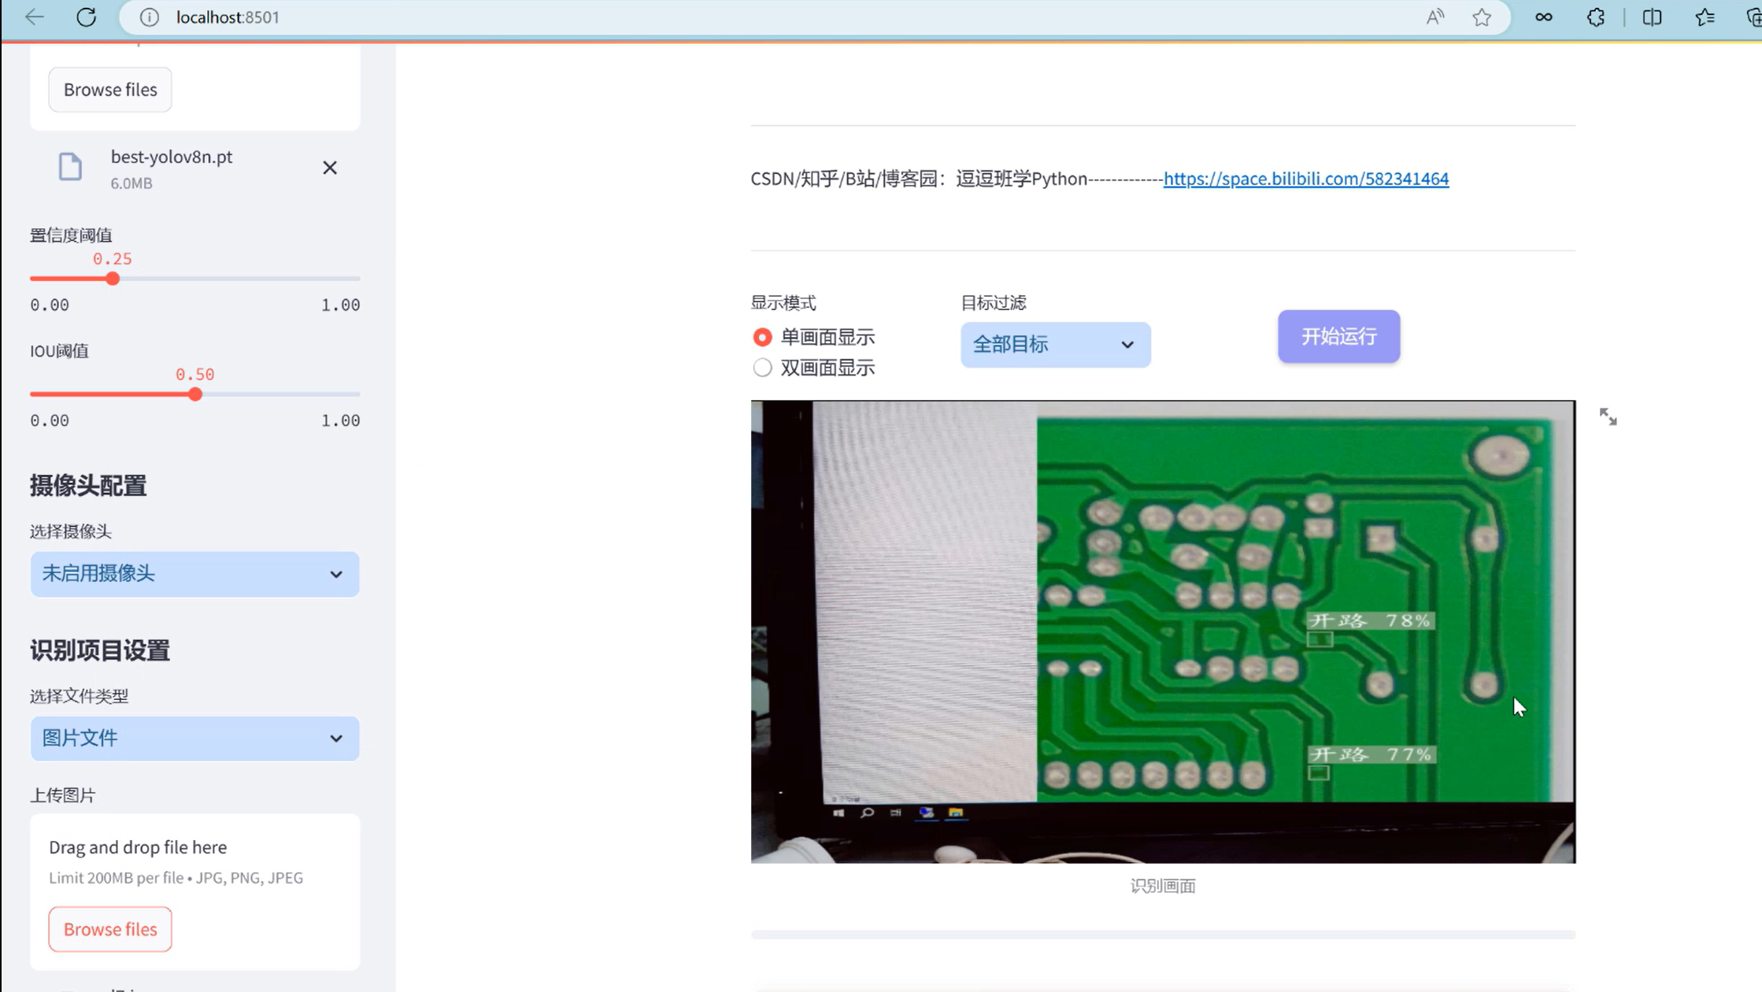The height and width of the screenshot is (992, 1762).
Task: Click the 0.50 IOU value
Action: coord(194,374)
